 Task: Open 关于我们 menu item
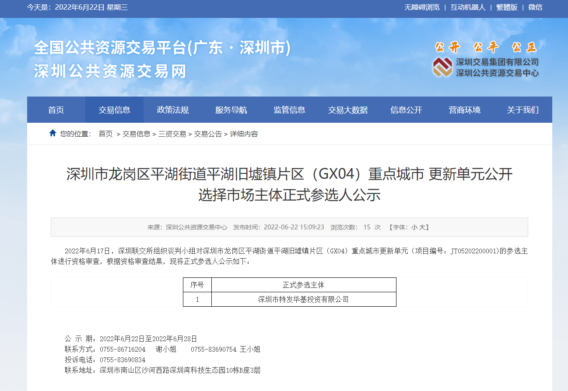[x=522, y=110]
